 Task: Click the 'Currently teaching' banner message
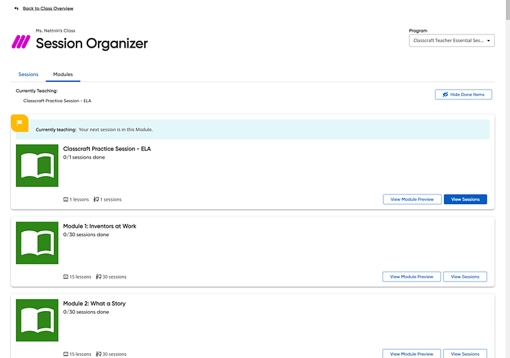coord(252,130)
